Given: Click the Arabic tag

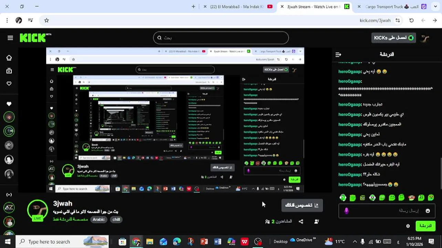Looking at the screenshot, I should click(x=98, y=219).
